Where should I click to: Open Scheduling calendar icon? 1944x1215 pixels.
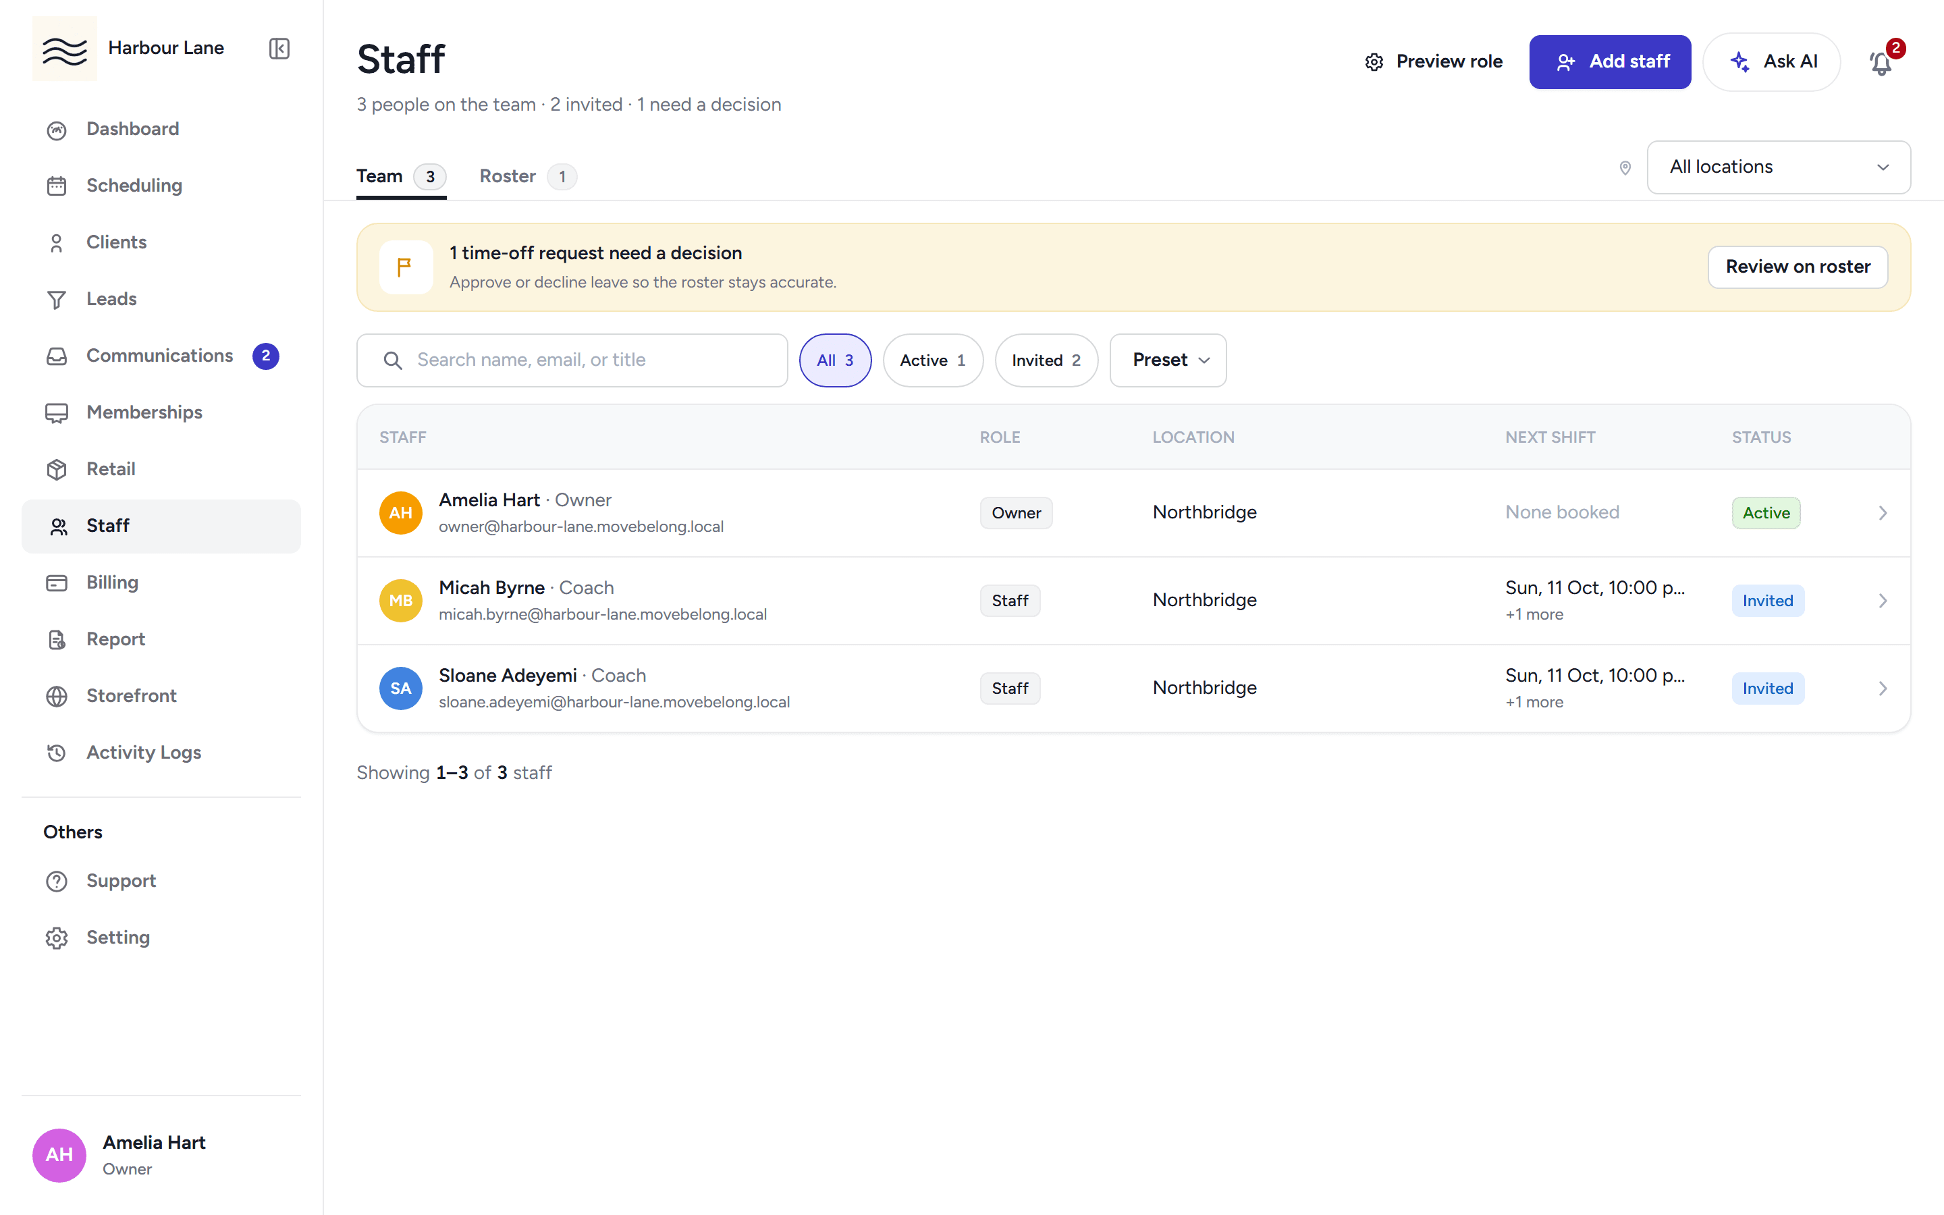(56, 186)
